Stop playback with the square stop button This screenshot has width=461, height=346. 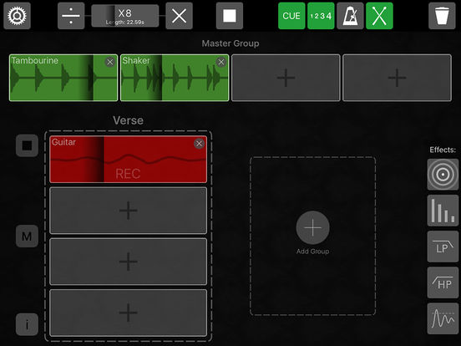pyautogui.click(x=230, y=16)
